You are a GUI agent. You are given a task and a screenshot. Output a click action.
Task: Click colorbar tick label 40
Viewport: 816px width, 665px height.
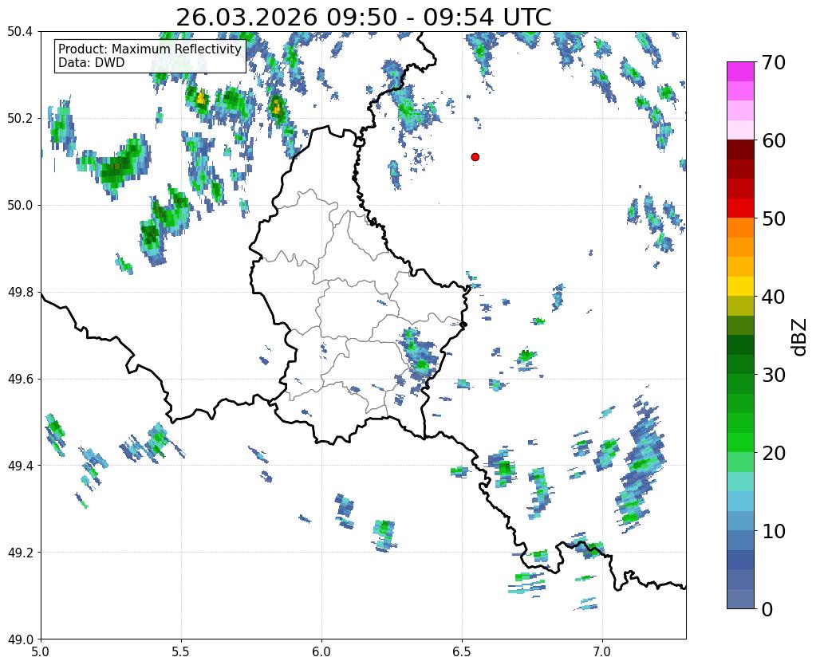pos(774,297)
